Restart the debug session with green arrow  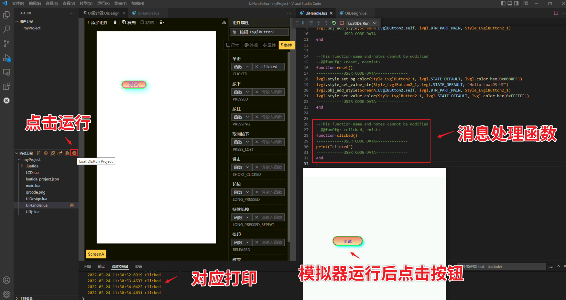click(x=334, y=23)
